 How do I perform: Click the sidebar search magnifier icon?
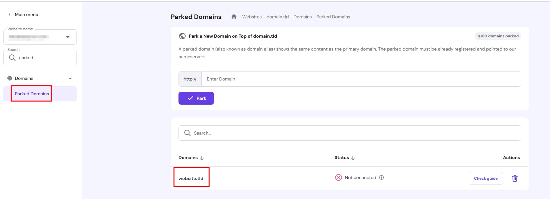pos(12,58)
